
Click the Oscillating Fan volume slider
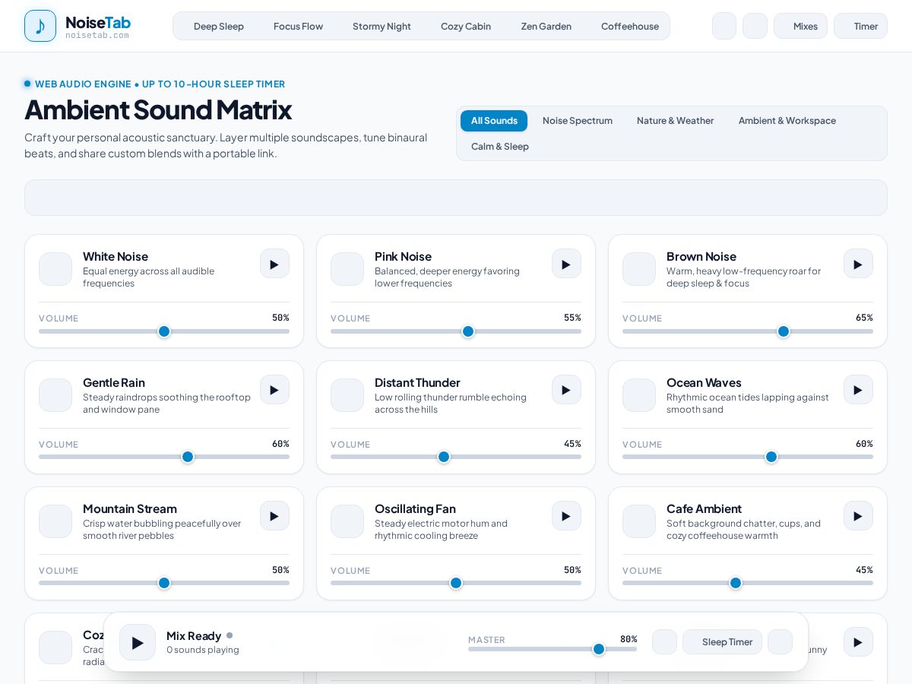(456, 583)
